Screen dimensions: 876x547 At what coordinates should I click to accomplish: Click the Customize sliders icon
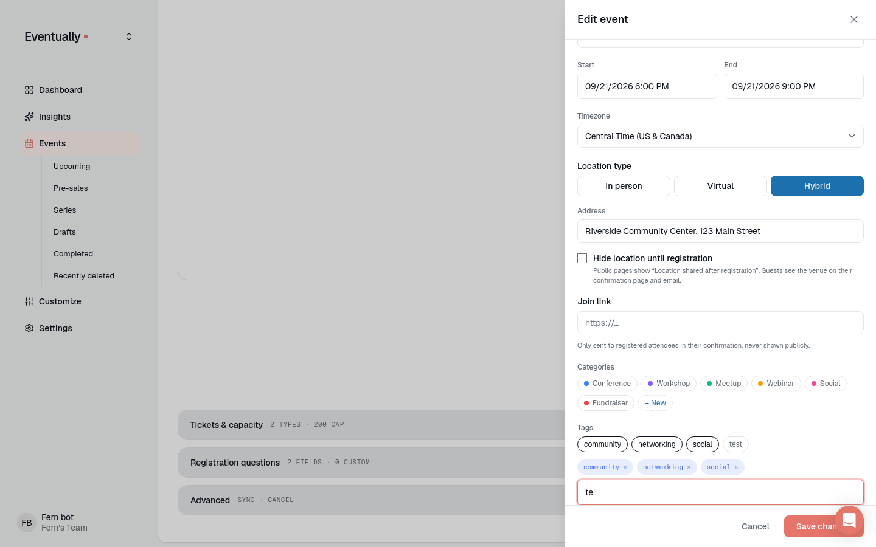[29, 301]
